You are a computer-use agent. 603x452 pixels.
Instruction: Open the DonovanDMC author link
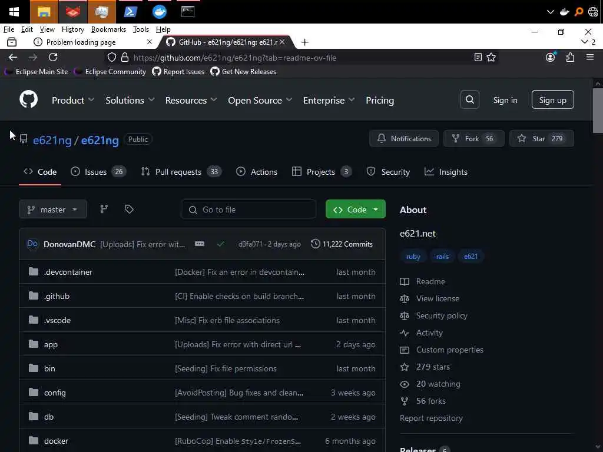pyautogui.click(x=69, y=244)
